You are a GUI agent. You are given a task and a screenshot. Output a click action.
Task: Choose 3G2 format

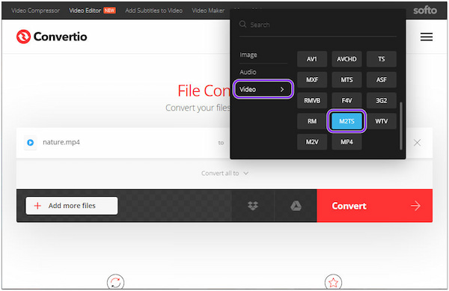pyautogui.click(x=382, y=101)
